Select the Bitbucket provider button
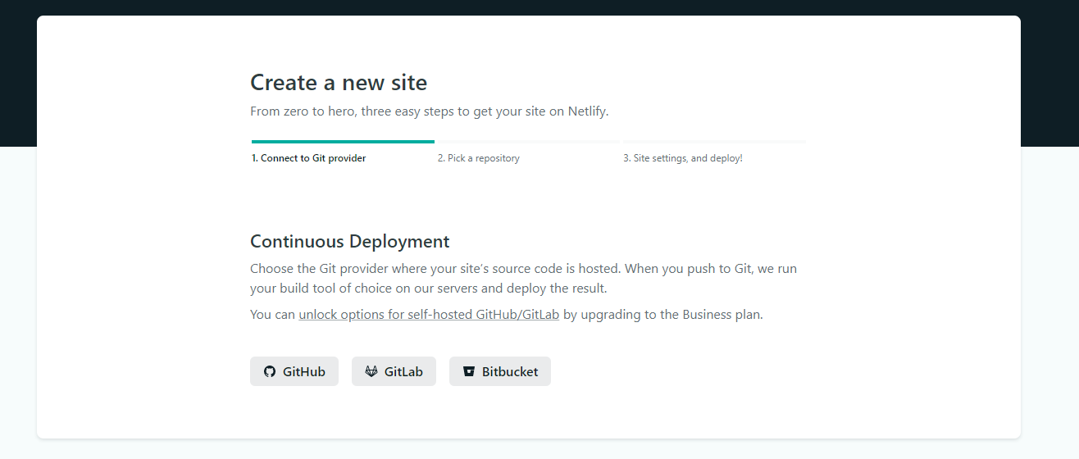Screen dimensions: 1079x459 [500, 371]
